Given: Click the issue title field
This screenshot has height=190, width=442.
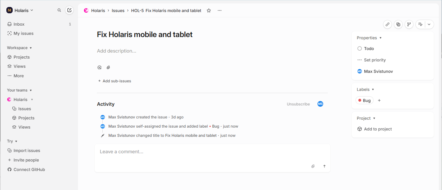Looking at the screenshot, I should point(145,35).
